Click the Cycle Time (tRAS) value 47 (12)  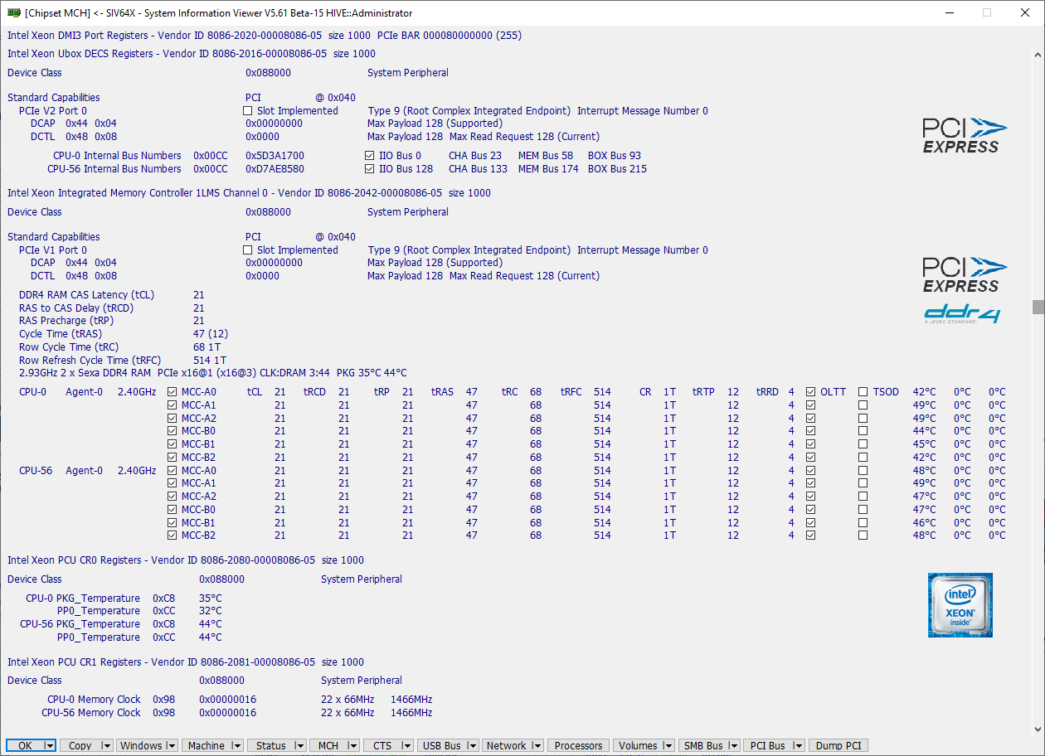[211, 334]
